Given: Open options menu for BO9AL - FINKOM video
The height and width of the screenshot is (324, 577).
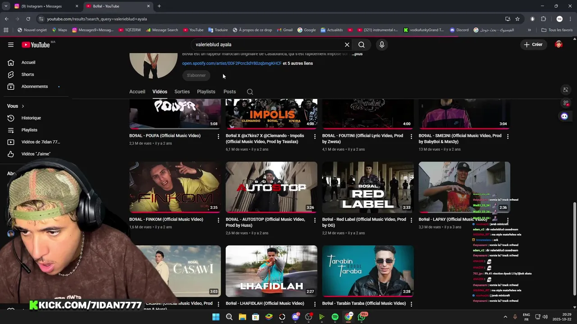Looking at the screenshot, I should (218, 220).
